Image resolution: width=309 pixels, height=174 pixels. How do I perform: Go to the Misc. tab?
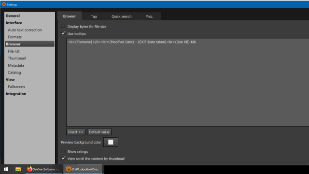(x=149, y=16)
